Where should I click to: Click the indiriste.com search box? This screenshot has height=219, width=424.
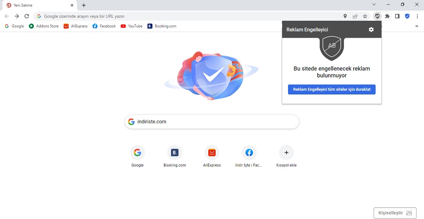coord(212,121)
